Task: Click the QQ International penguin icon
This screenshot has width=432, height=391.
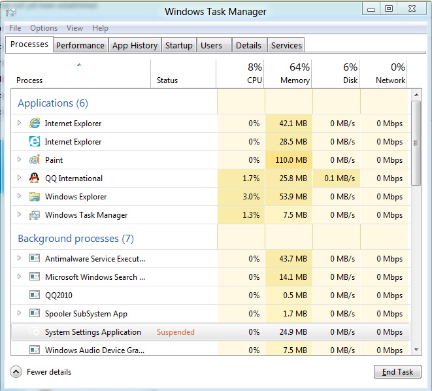Action: coord(35,178)
